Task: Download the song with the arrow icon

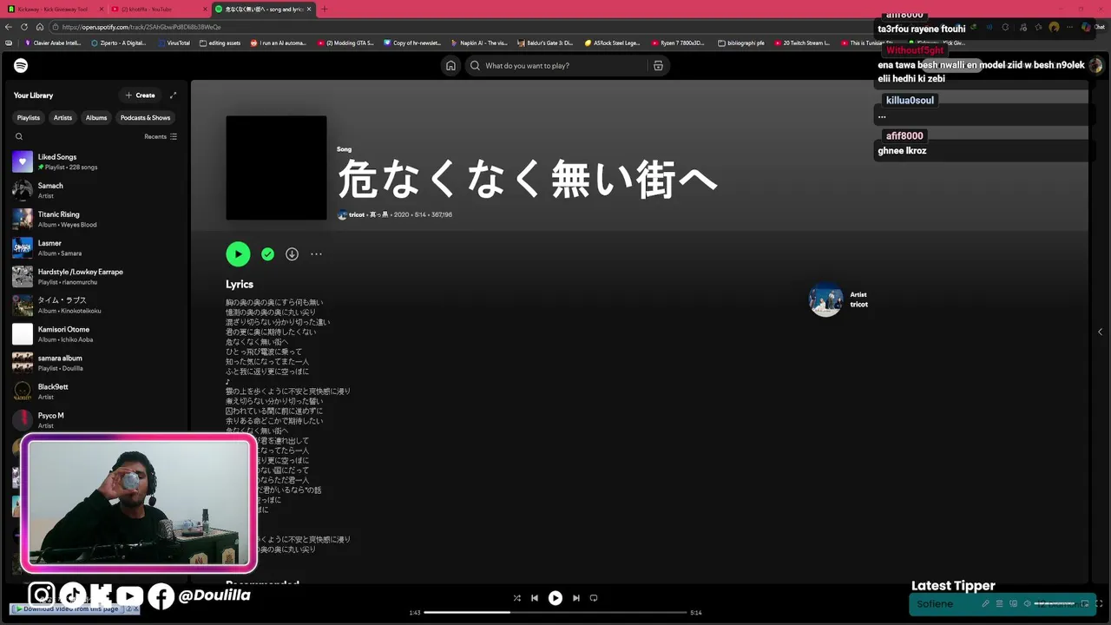Action: point(292,254)
